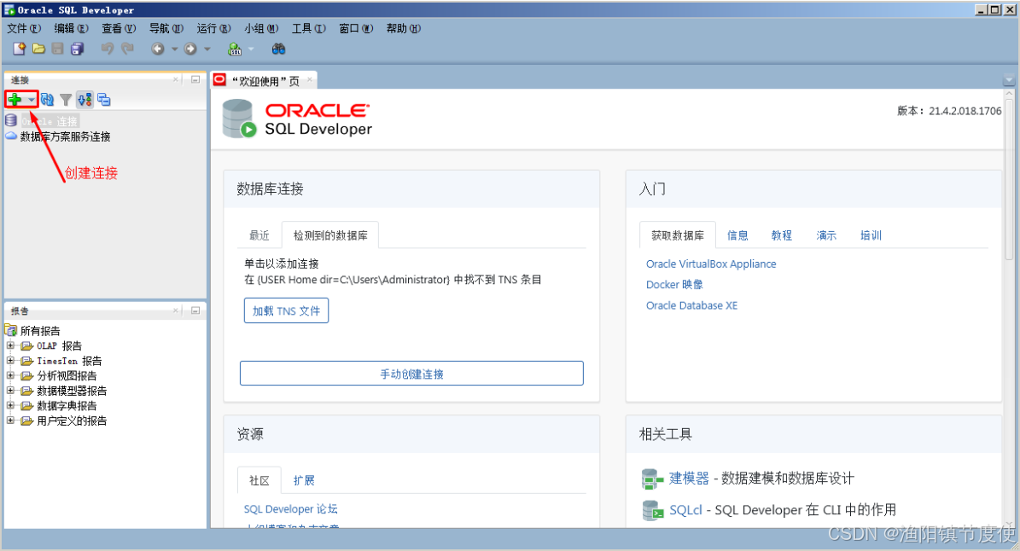Open the 导航 menu
The width and height of the screenshot is (1020, 551).
[166, 28]
